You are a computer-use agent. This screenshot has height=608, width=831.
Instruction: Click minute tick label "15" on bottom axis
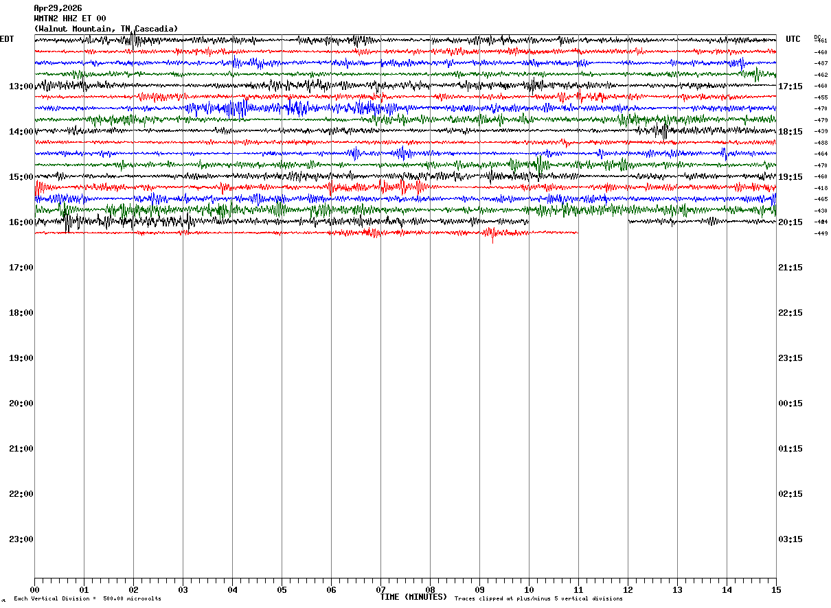776,590
